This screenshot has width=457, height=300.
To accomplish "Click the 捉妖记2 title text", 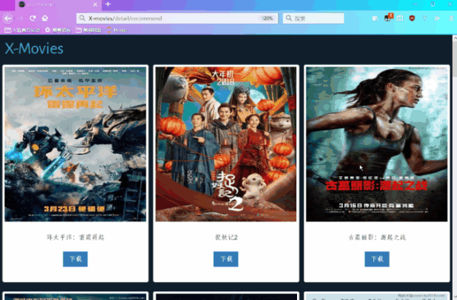I will click(226, 237).
